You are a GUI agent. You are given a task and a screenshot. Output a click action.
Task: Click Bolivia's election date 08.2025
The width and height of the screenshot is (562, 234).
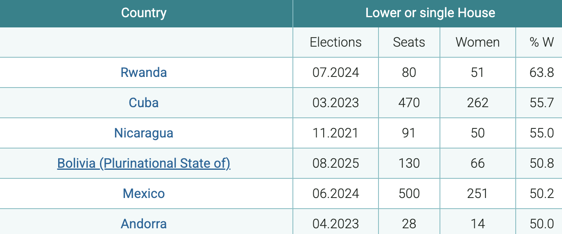click(335, 163)
